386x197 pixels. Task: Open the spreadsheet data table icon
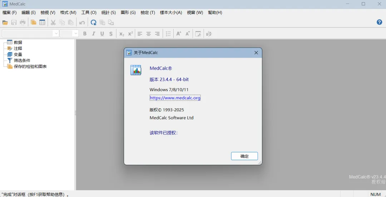(x=42, y=23)
